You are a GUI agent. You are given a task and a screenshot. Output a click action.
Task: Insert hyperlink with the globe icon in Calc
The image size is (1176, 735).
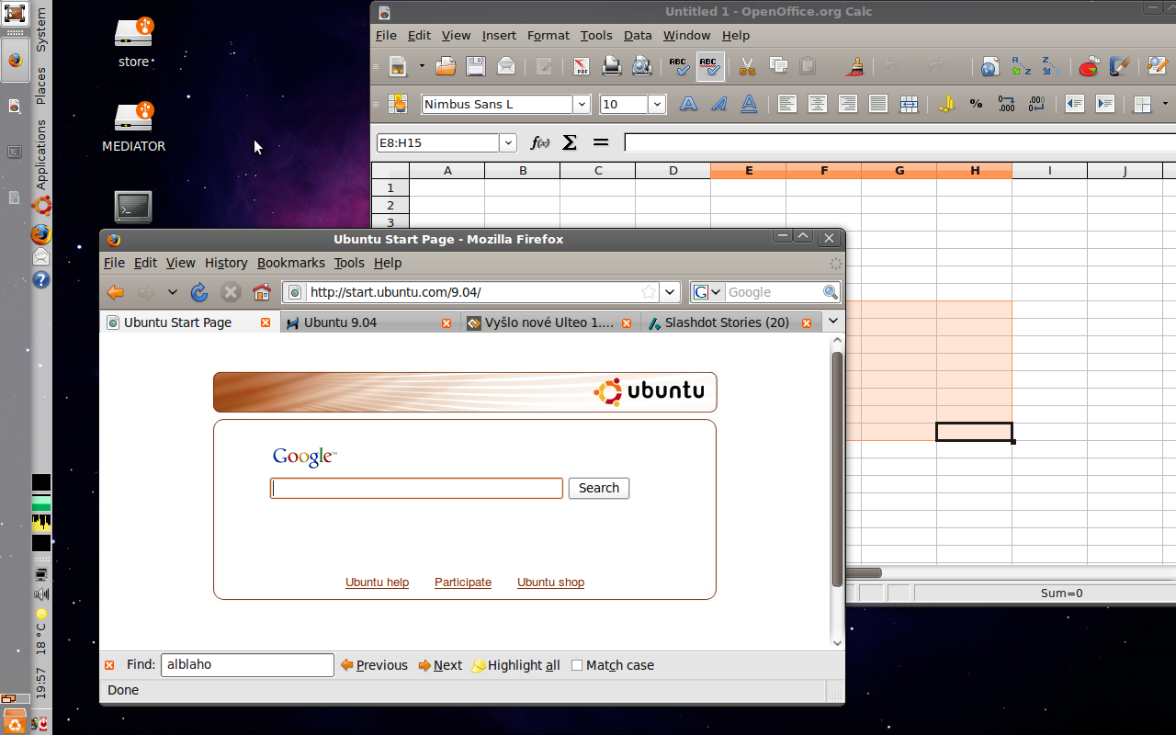[x=989, y=66]
